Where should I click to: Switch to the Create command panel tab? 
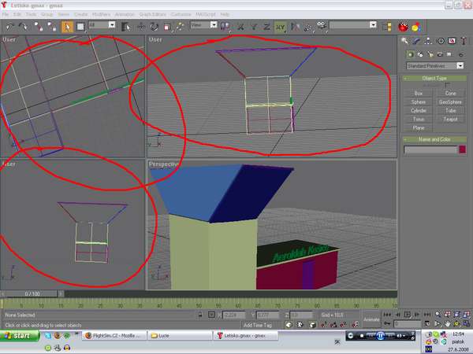tap(404, 41)
